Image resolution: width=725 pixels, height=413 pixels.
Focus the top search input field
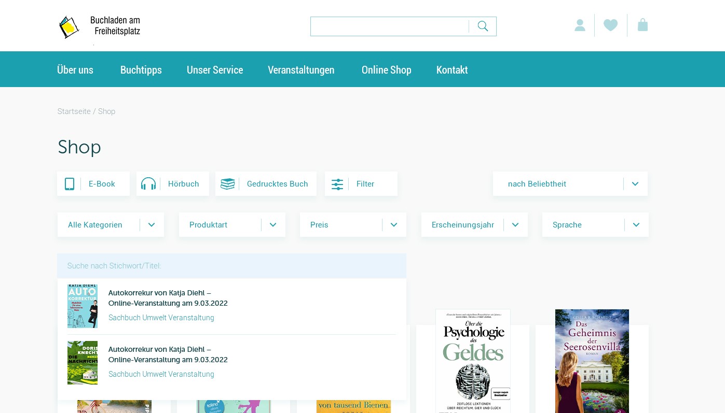pos(389,26)
